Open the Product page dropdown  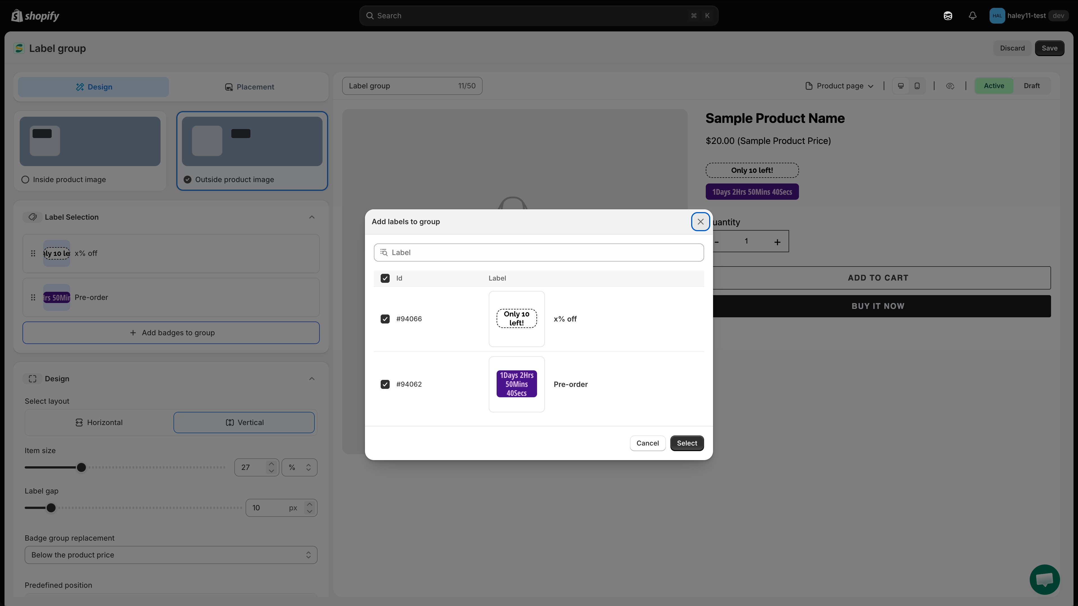839,86
